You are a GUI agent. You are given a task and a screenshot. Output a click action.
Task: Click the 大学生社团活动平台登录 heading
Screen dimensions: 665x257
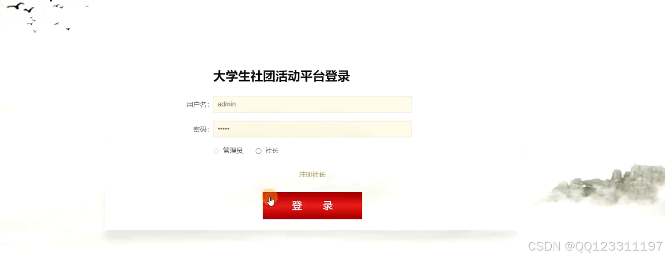282,76
